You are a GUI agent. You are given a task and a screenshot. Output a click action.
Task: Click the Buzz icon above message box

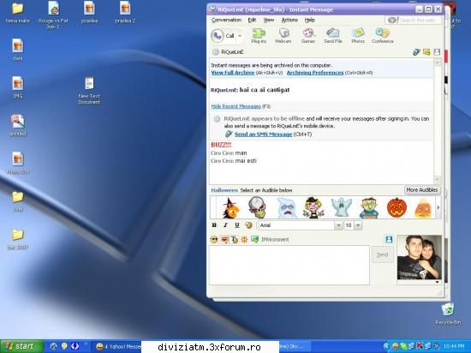point(244,239)
